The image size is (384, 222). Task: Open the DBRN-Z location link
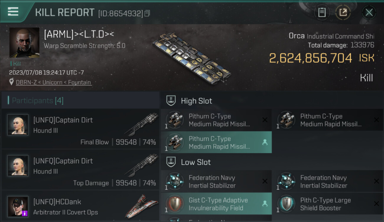tap(53, 82)
